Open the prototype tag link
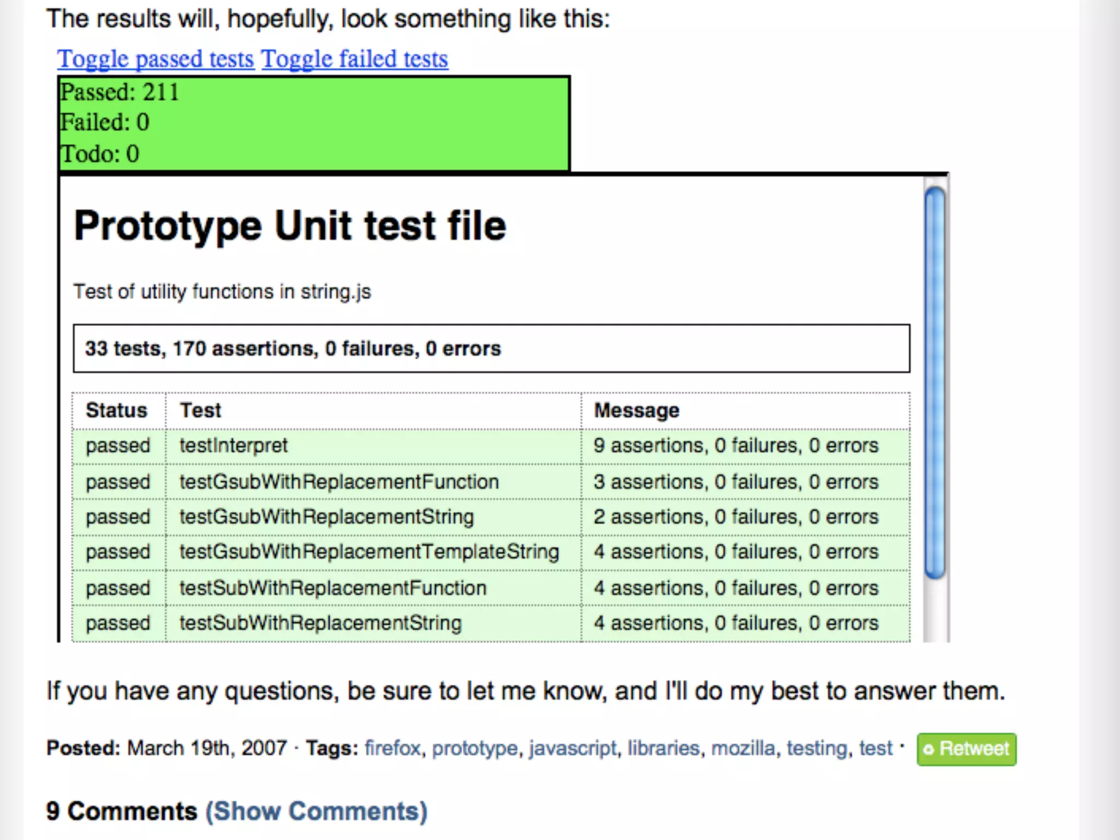 (475, 748)
